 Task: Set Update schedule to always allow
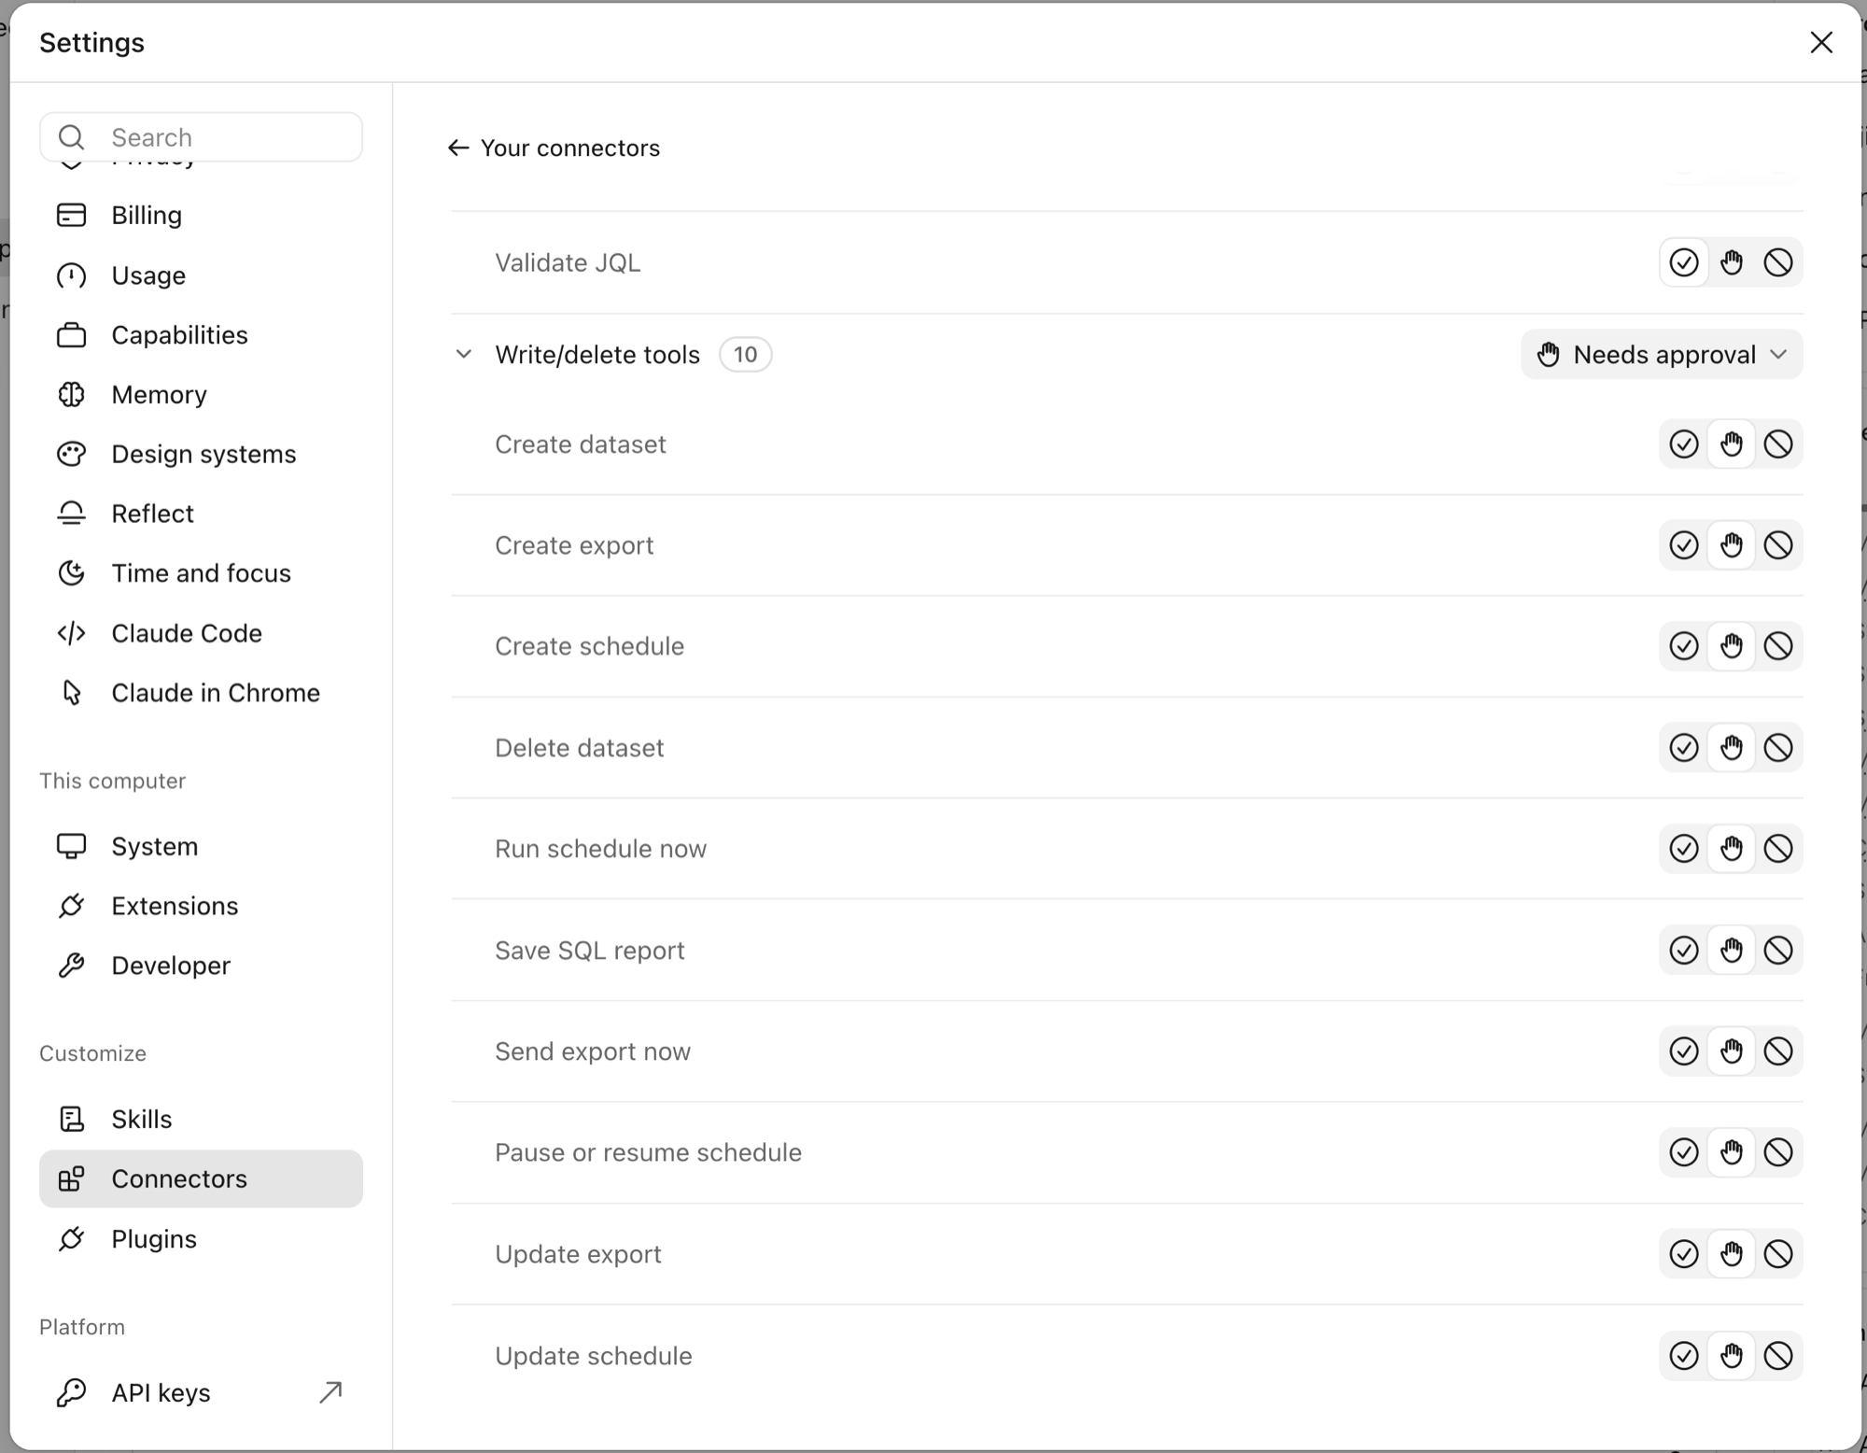(x=1683, y=1356)
